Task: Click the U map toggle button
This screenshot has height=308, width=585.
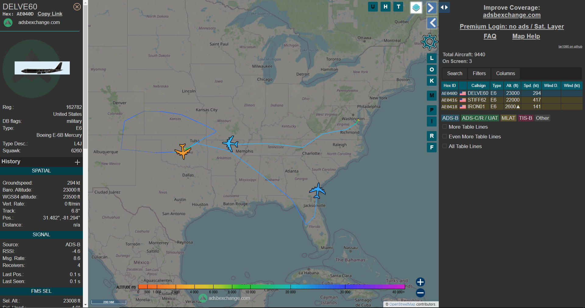Action: [373, 7]
